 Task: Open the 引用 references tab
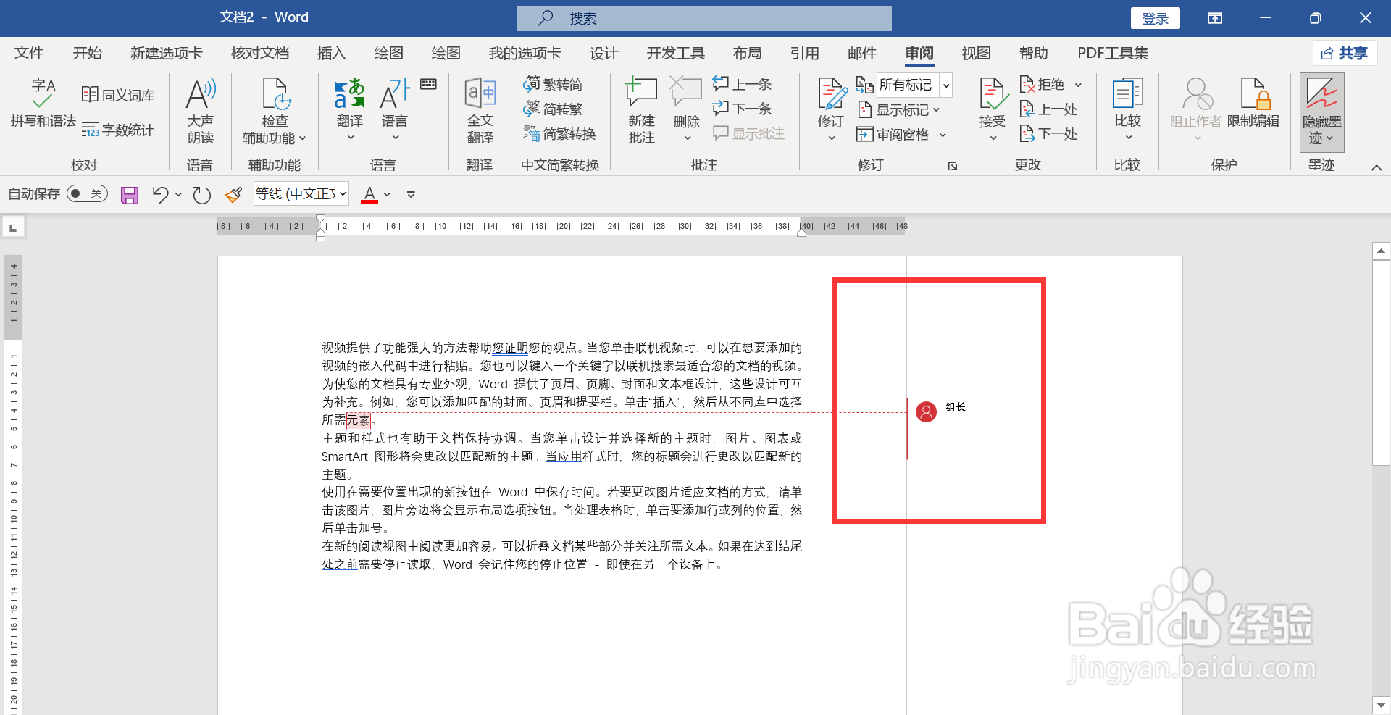point(804,53)
